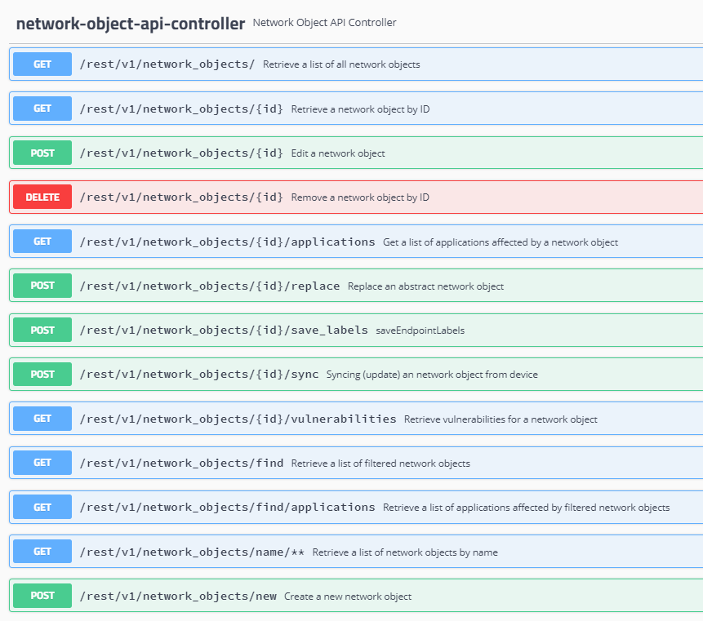Expand Replace an abstract network object row
Screen dimensions: 703x621
pyautogui.click(x=425, y=286)
